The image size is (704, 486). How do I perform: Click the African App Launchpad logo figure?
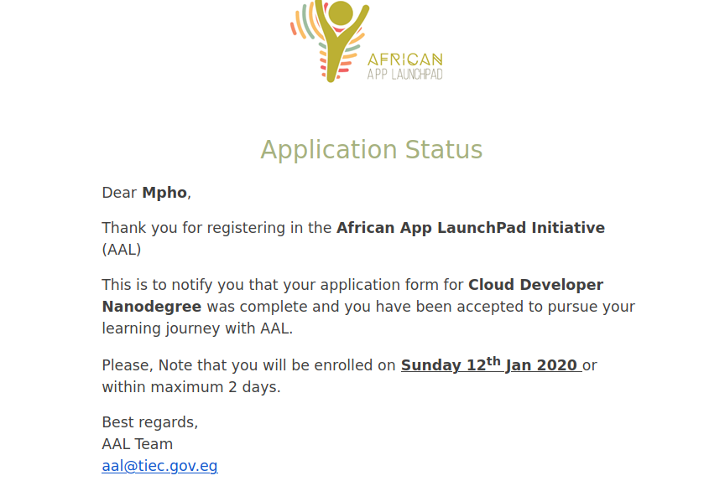tap(342, 41)
